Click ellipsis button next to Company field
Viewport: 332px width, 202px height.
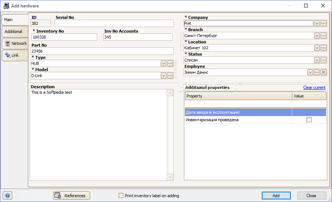tap(323, 23)
